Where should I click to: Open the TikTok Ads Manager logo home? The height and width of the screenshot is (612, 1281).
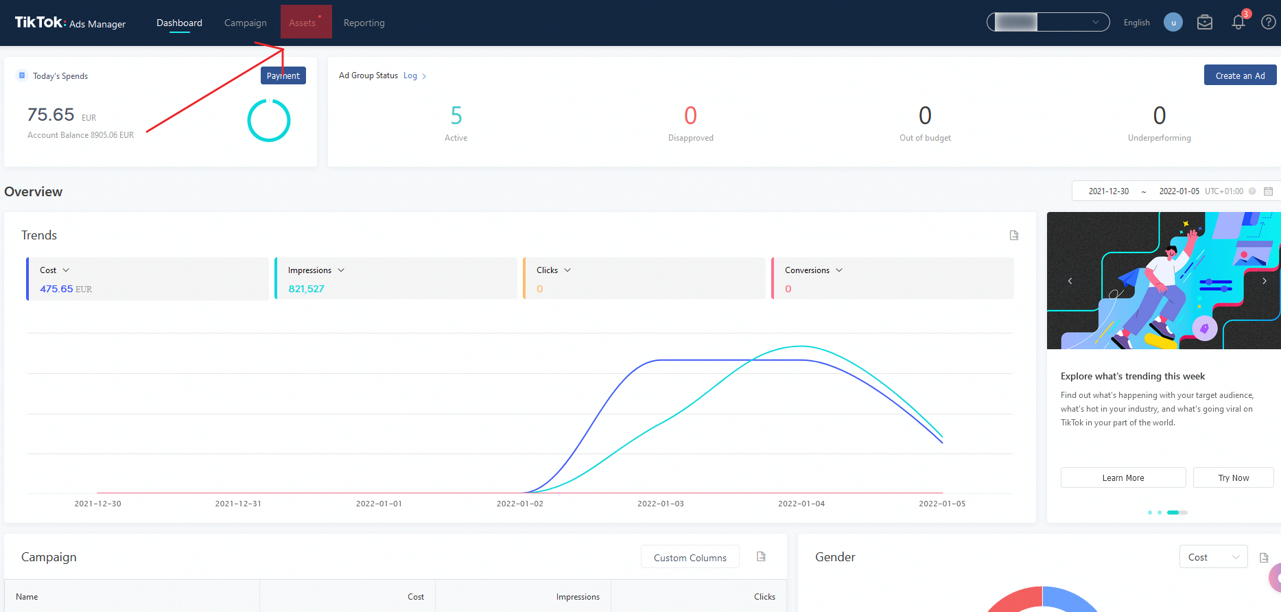[70, 23]
